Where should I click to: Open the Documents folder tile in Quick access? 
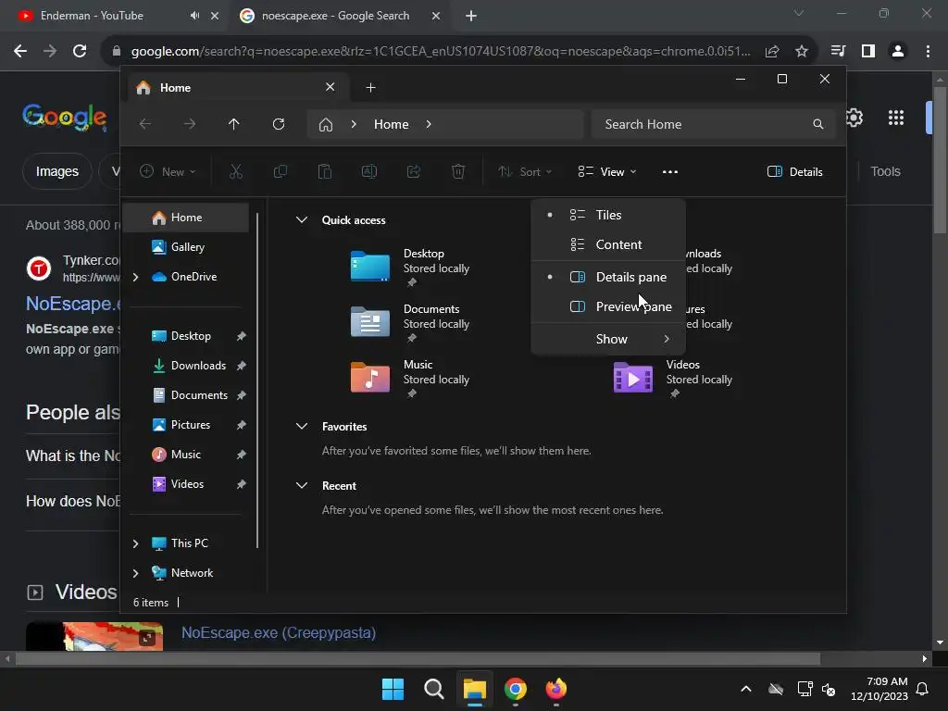tap(411, 323)
